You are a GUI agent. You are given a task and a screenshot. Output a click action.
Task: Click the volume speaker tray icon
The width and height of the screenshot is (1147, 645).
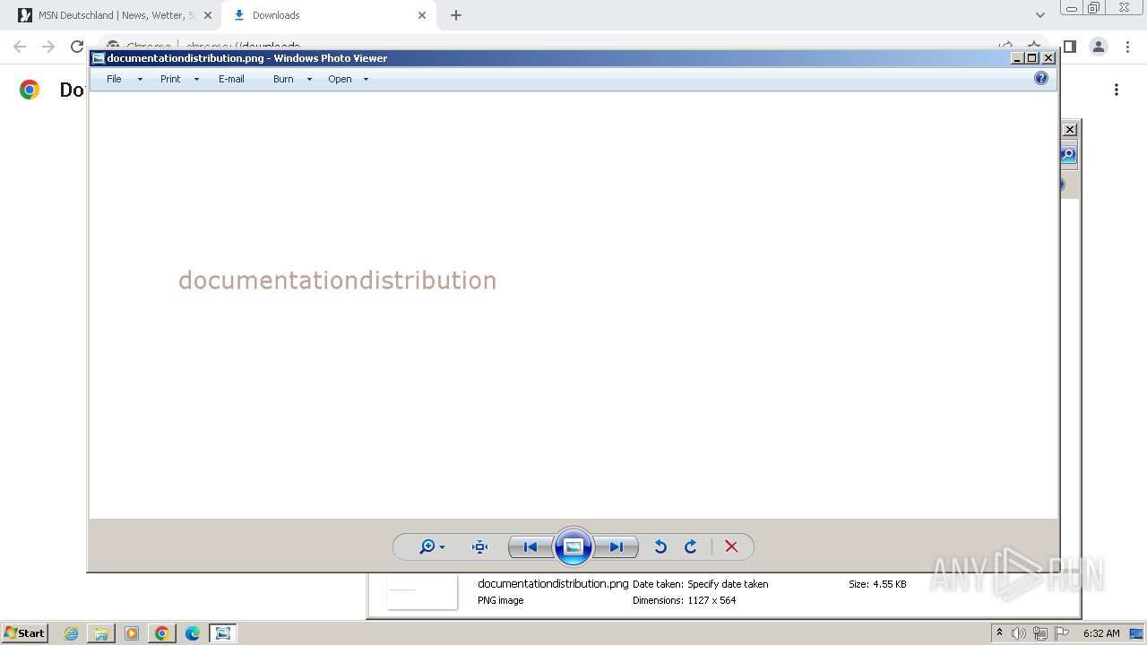[x=1019, y=633]
